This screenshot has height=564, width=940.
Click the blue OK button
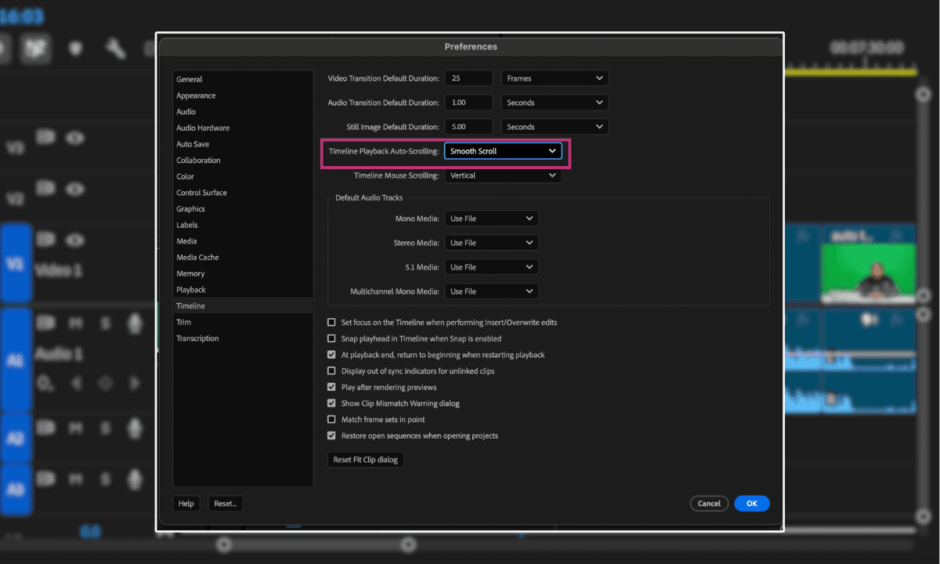[x=752, y=504]
